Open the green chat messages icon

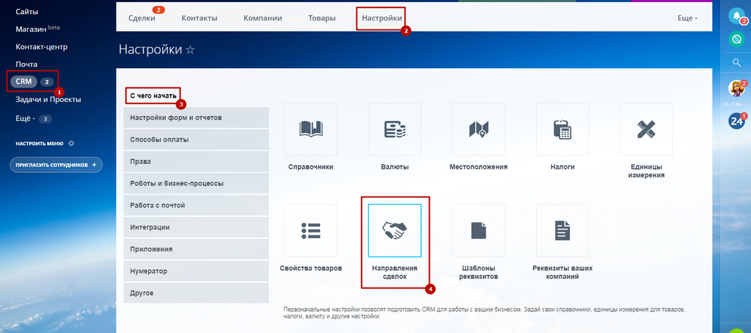[x=735, y=39]
